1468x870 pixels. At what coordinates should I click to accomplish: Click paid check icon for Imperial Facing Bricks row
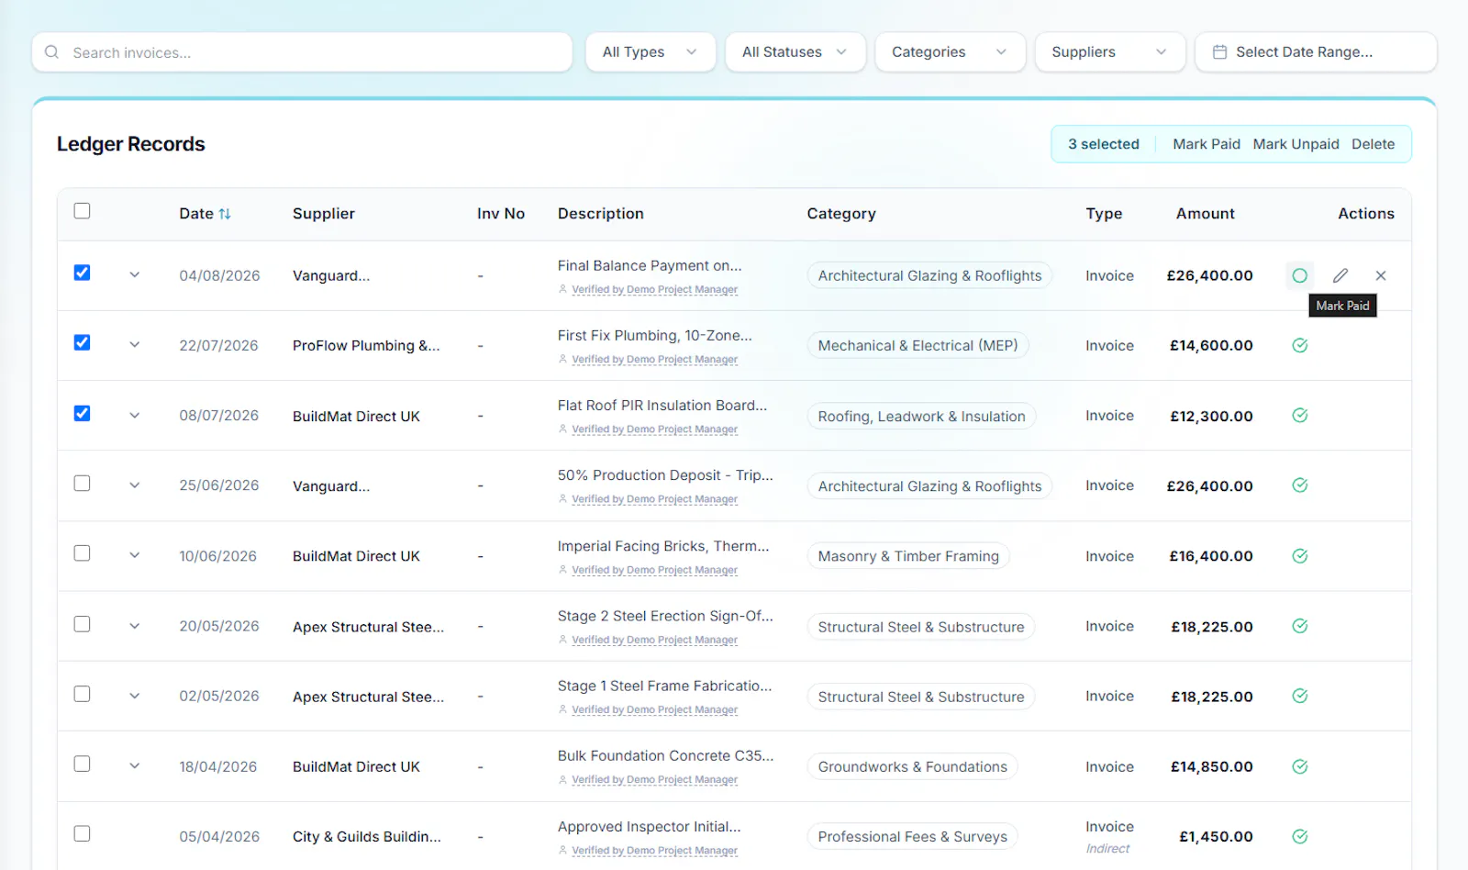tap(1299, 555)
